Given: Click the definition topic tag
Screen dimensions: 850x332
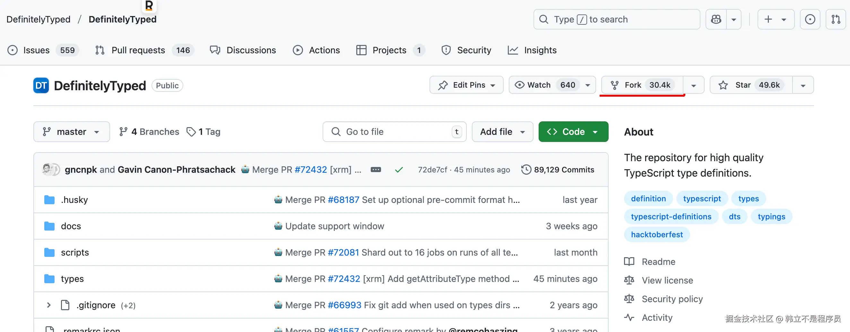Looking at the screenshot, I should (648, 199).
